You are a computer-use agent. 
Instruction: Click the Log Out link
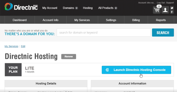161,3
